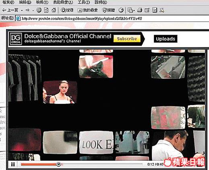The height and width of the screenshot is (170, 209).
Task: Expand the forward history dropdown arrow
Action: coord(33,10)
